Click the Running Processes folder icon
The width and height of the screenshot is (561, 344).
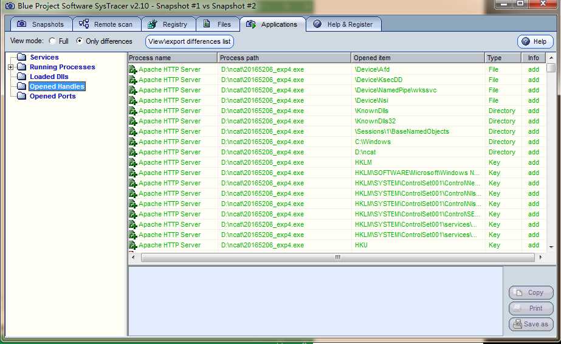coord(22,67)
